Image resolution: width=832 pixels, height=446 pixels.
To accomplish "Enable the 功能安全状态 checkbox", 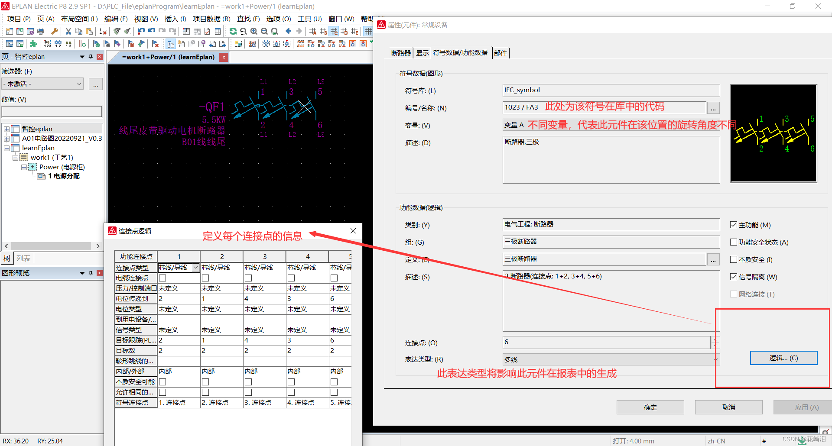I will 734,242.
